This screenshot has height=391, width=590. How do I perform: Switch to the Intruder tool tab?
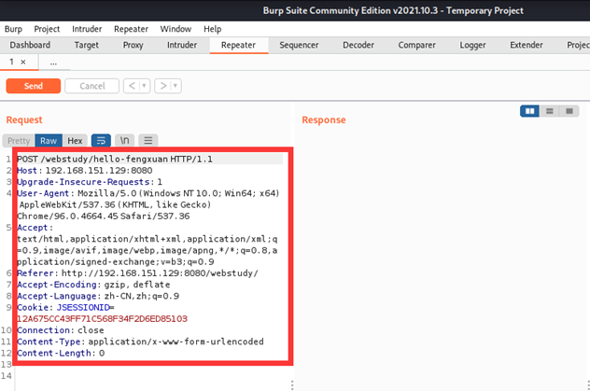tap(182, 45)
